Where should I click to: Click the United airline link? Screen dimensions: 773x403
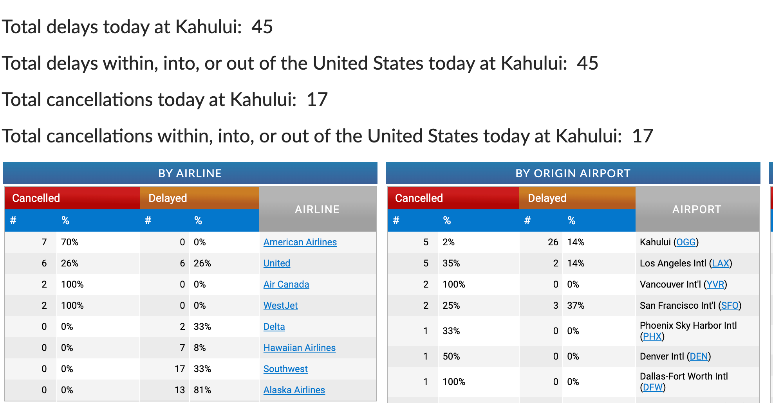coord(276,263)
